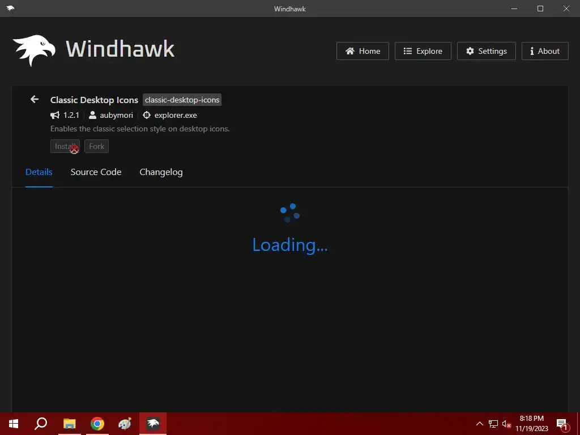
Task: Fork the Classic Desktop Icons mod
Action: [x=96, y=146]
